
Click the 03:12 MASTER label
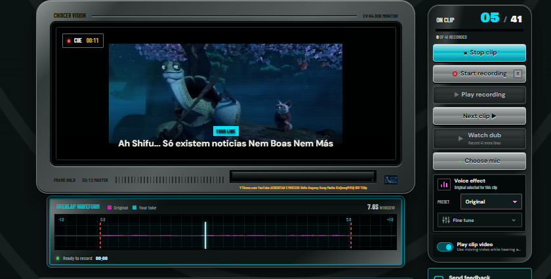click(95, 180)
